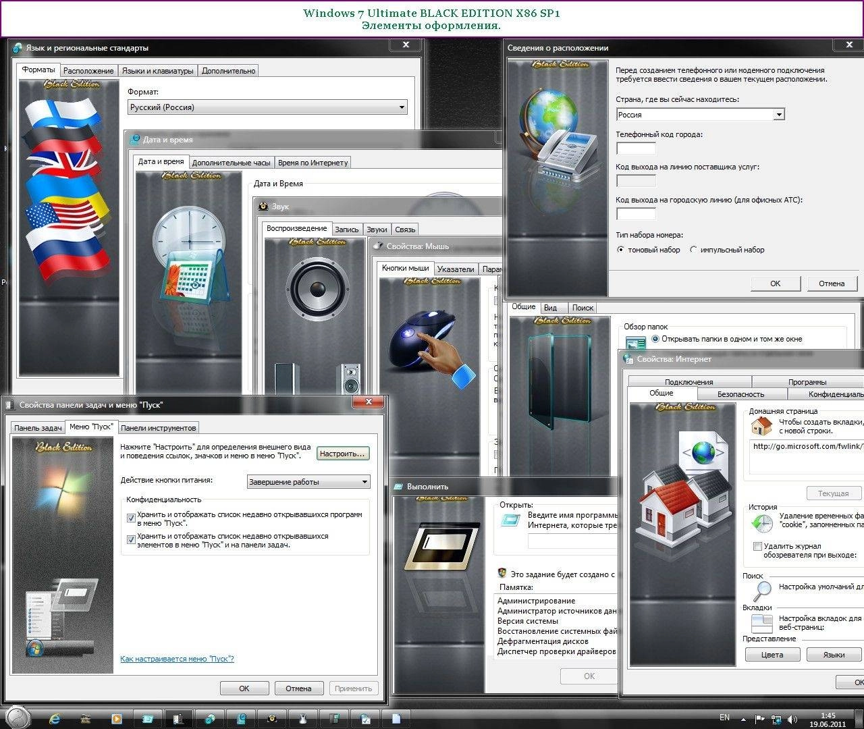Screen dimensions: 864x729
Task: Open the country dropdown showing Россия
Action: coord(701,115)
